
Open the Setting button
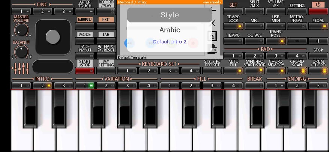pyautogui.click(x=297, y=11)
